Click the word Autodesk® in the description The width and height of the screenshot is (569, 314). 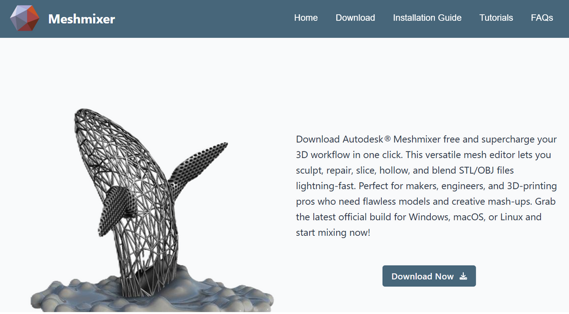(x=367, y=139)
